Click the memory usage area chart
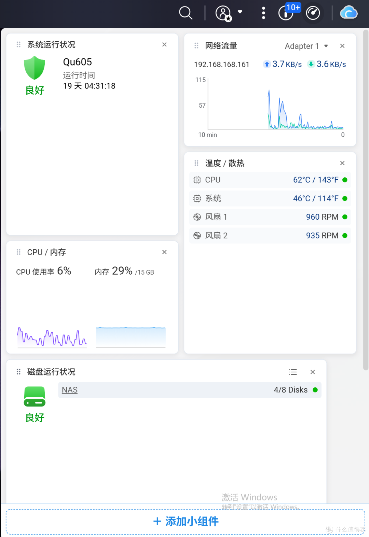This screenshot has width=369, height=537. tap(131, 337)
